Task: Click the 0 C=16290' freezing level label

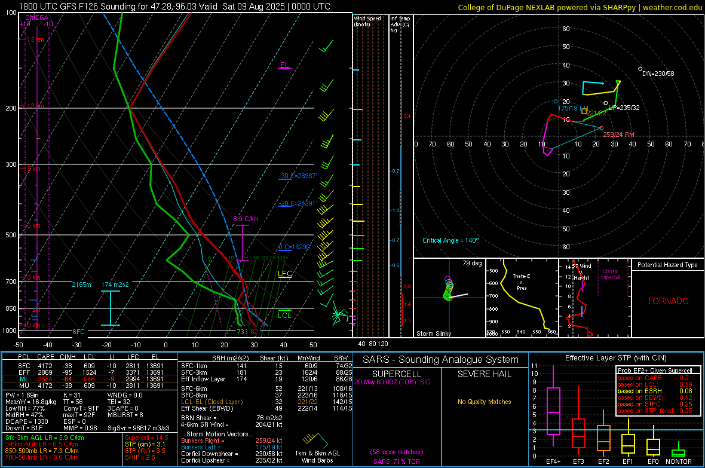Action: click(x=294, y=247)
